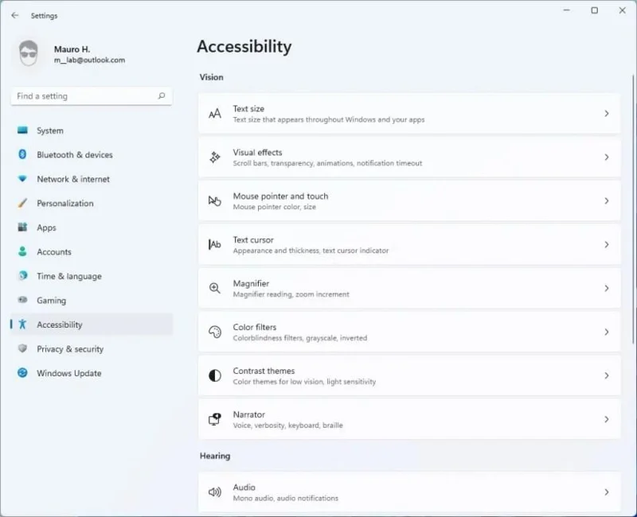Click the Personalization paintbrush icon
Image resolution: width=637 pixels, height=517 pixels.
pos(22,203)
